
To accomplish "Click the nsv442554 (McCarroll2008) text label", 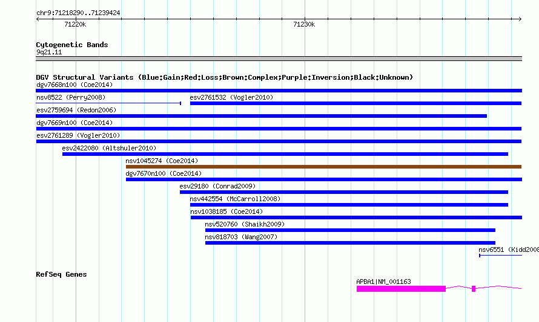I will (x=235, y=199).
